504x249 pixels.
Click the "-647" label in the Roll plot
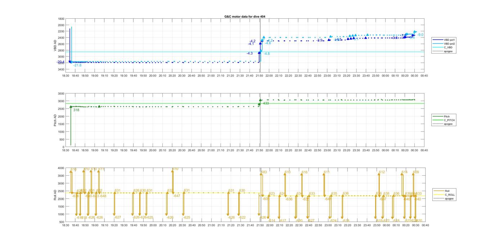pos(176,196)
